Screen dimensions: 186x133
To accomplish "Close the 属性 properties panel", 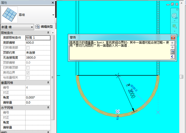I will pyautogui.click(x=53, y=2).
